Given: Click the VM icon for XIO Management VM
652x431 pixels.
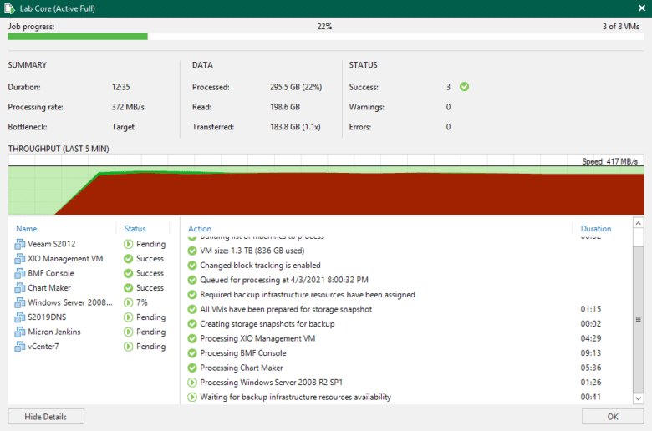Looking at the screenshot, I should tap(20, 259).
